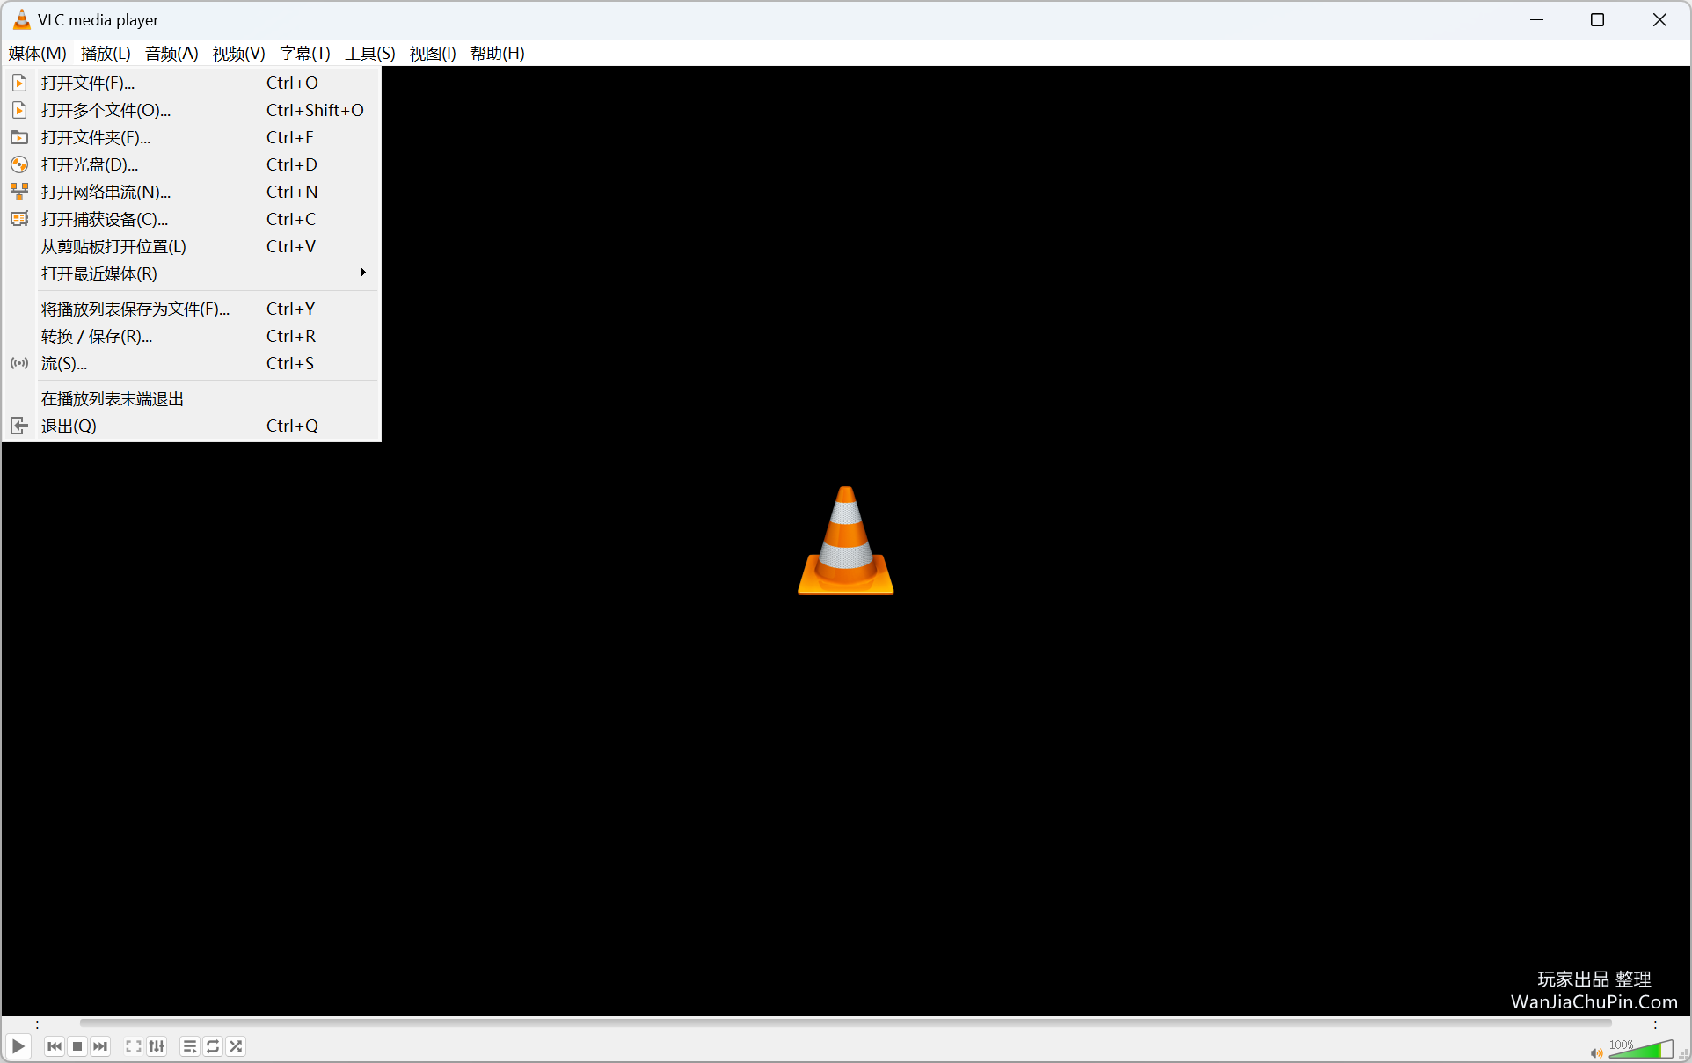
Task: Open the 播放(L) menu
Action: (x=106, y=53)
